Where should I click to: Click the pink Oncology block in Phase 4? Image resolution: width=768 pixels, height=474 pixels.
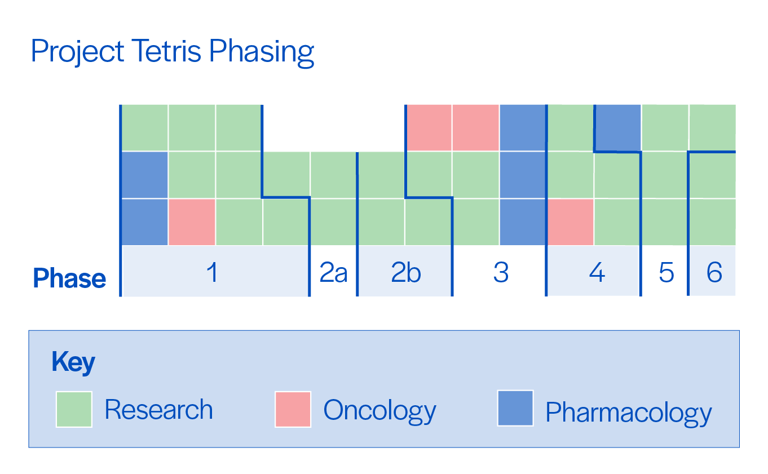pos(571,222)
